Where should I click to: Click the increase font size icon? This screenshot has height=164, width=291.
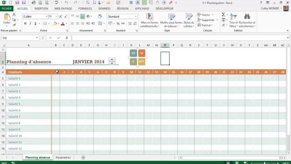click(x=60, y=16)
